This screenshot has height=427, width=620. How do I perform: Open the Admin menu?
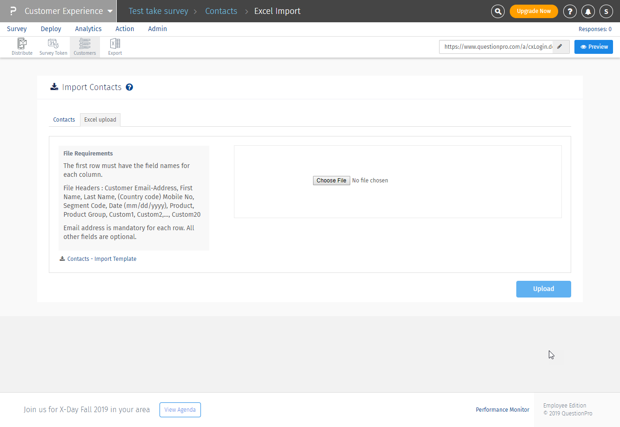[157, 29]
